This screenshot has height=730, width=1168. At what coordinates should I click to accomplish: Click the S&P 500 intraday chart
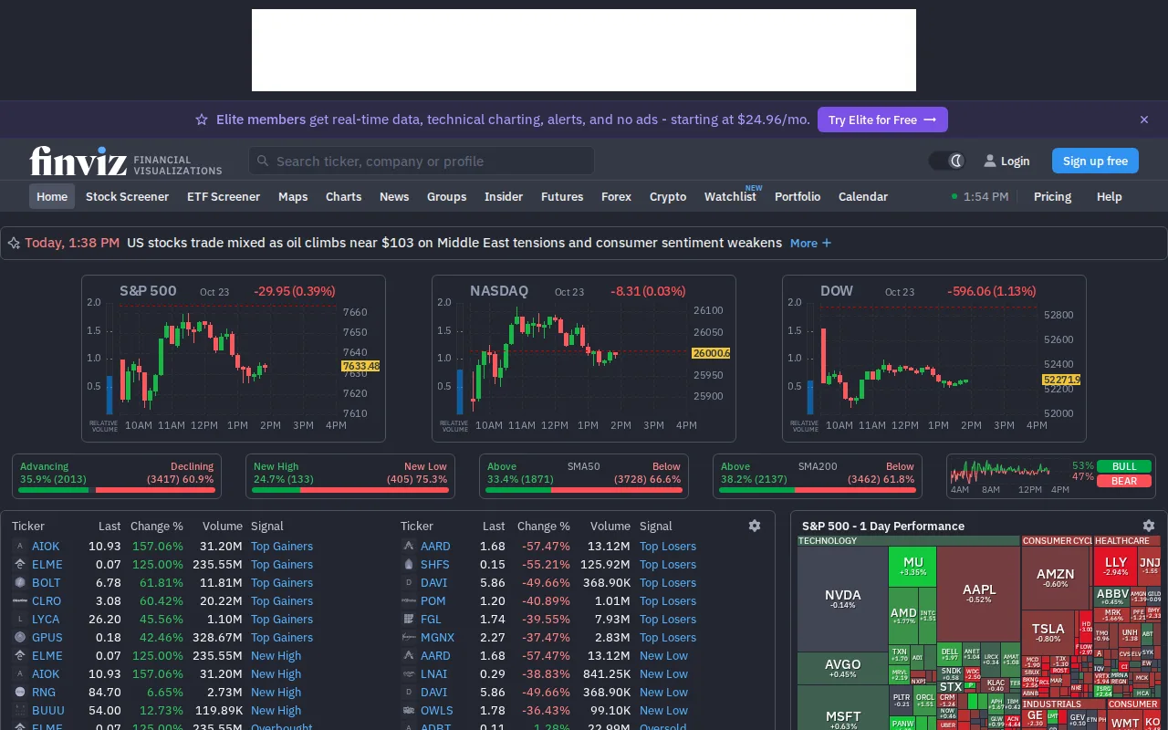pos(234,359)
